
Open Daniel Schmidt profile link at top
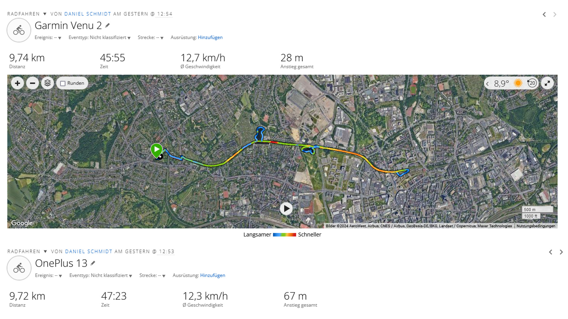(88, 14)
